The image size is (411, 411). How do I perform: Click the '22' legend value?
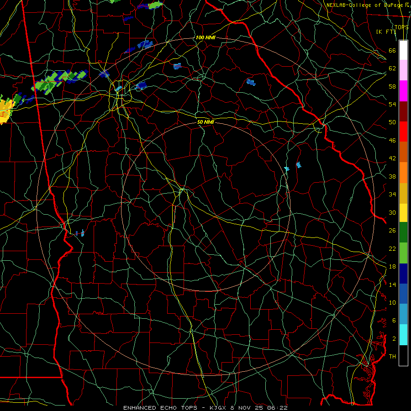click(x=392, y=248)
